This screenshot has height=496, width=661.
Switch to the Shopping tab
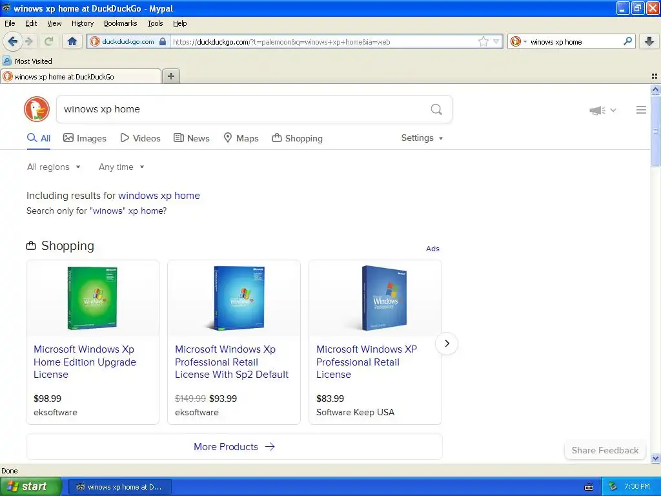click(297, 138)
